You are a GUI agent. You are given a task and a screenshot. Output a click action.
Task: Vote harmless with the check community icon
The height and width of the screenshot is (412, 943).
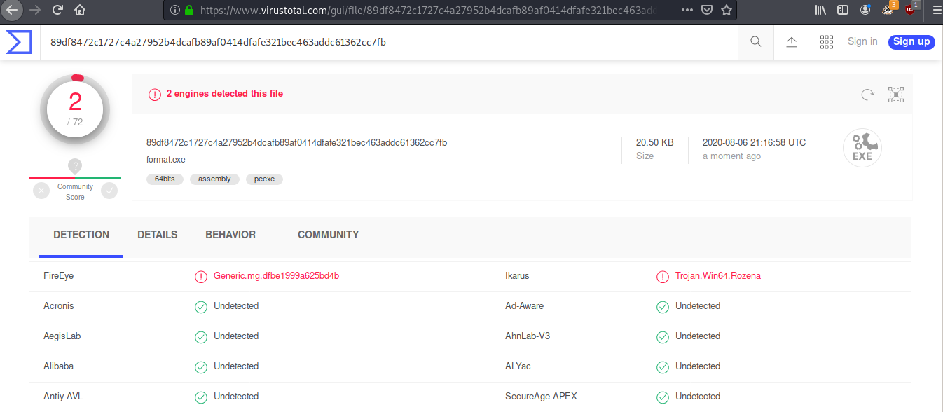tap(109, 191)
